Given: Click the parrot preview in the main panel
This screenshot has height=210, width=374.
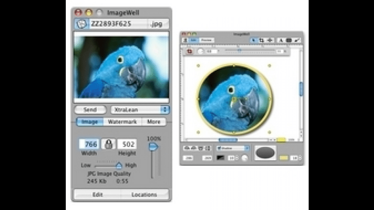Looking at the screenshot, I should [x=121, y=67].
